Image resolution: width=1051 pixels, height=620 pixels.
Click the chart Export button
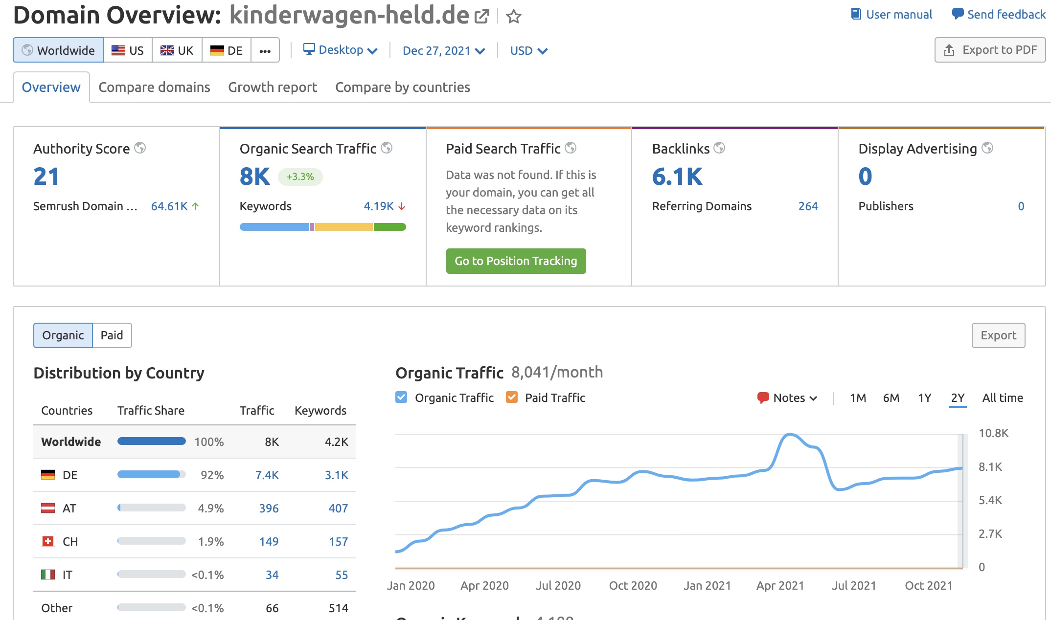click(x=998, y=335)
